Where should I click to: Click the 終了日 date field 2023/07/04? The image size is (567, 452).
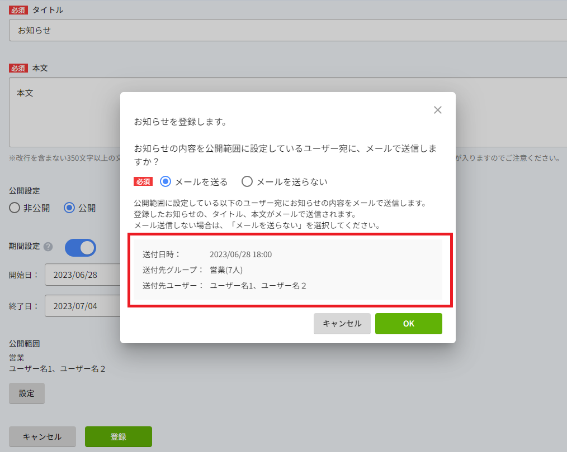pyautogui.click(x=82, y=306)
